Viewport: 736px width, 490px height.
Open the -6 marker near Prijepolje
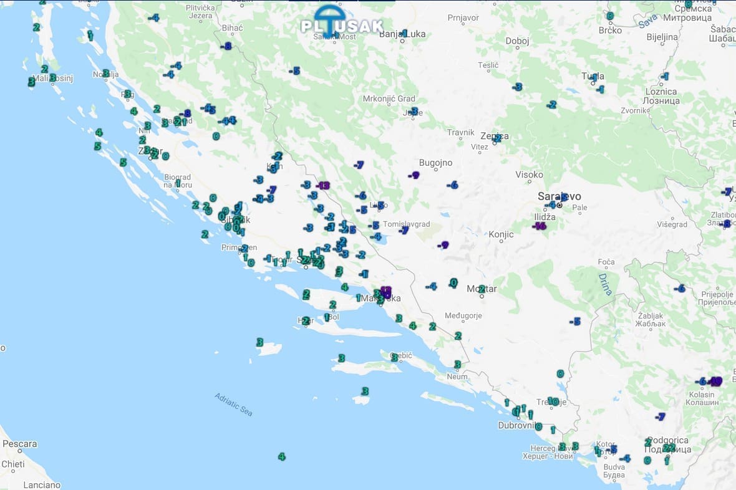tap(680, 288)
